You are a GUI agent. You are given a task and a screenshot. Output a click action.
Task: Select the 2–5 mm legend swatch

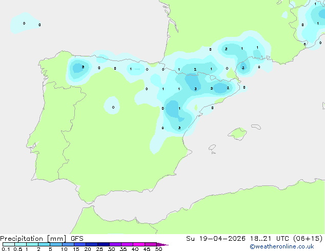tap(44, 244)
